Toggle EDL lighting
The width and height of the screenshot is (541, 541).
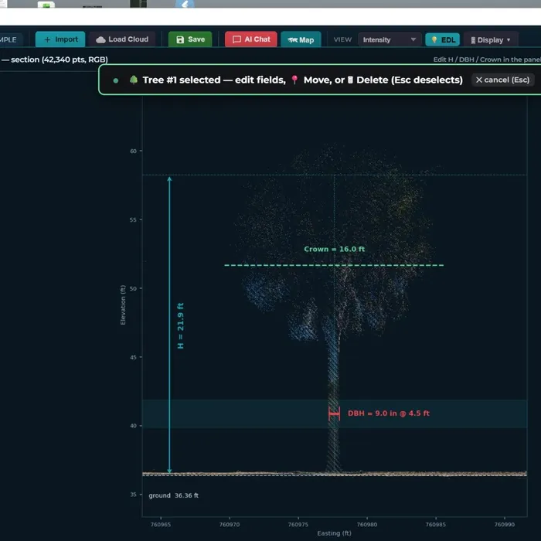443,39
